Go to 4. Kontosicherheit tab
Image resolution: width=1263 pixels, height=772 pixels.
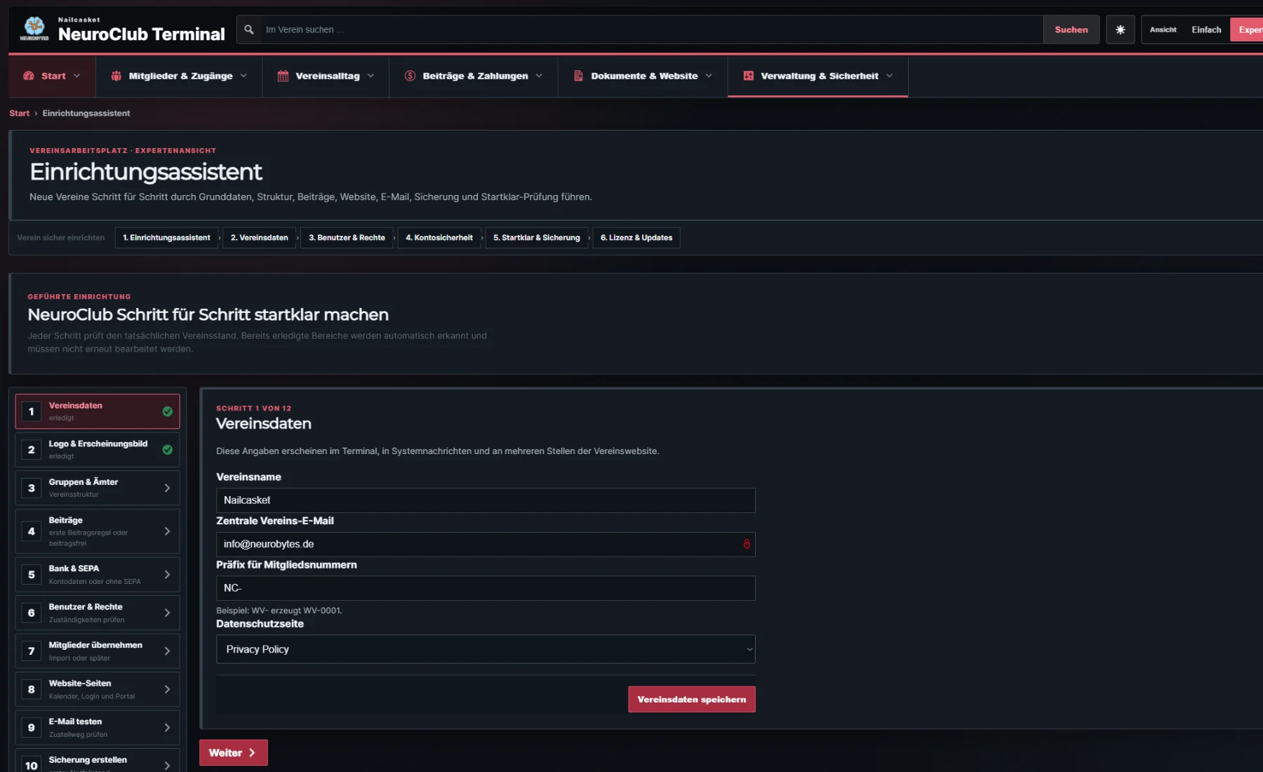pos(439,238)
